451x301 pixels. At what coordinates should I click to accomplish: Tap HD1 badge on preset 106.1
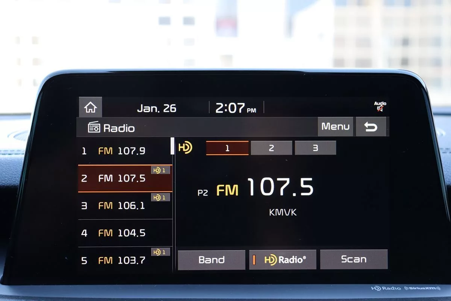[x=160, y=198]
